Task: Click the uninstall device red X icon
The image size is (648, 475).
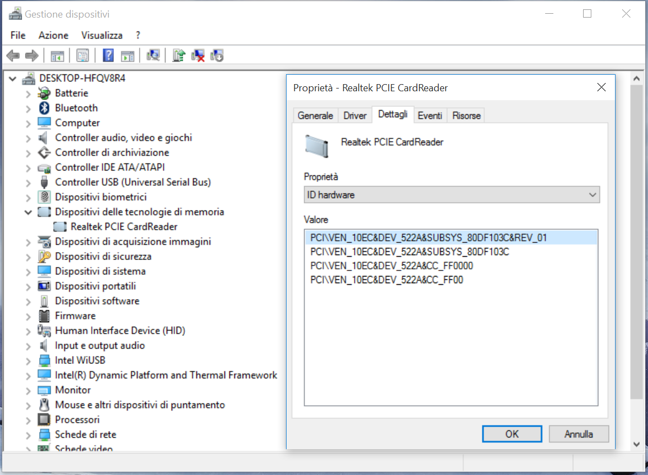Action: coord(198,56)
